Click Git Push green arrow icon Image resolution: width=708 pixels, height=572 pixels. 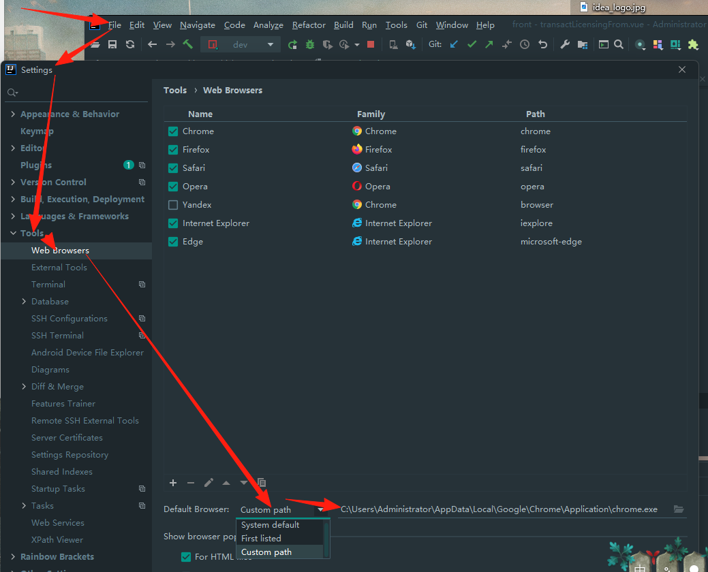pyautogui.click(x=489, y=44)
